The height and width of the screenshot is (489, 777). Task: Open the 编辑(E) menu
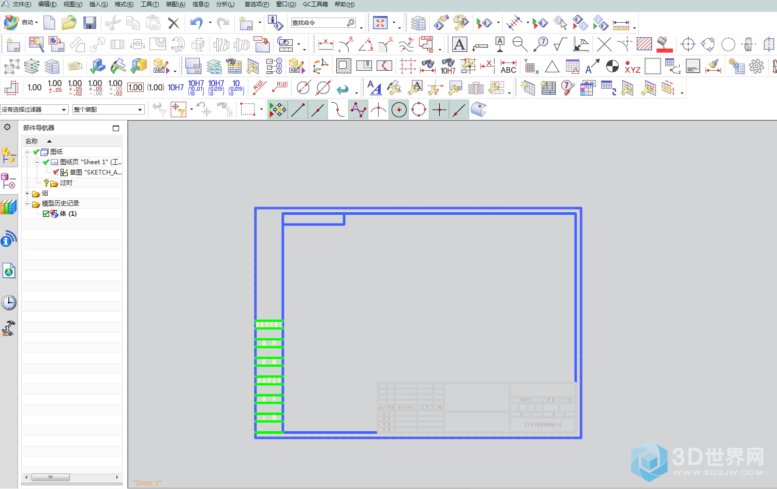[47, 4]
